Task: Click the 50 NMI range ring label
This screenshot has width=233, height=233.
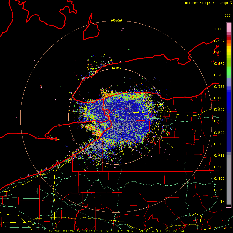Action: (116, 68)
